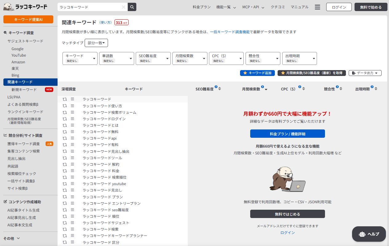Open the SEO難易度 filter dropdown
Screen dimensions: 389x246
(153, 58)
